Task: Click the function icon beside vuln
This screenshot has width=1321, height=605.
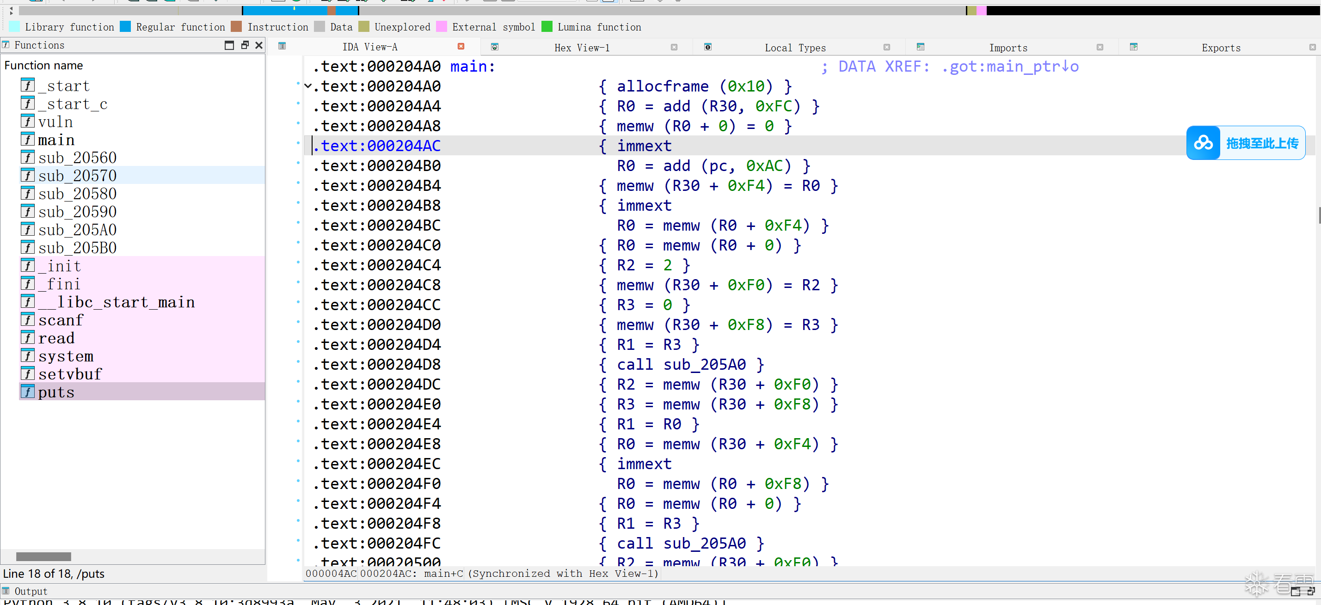Action: point(28,122)
